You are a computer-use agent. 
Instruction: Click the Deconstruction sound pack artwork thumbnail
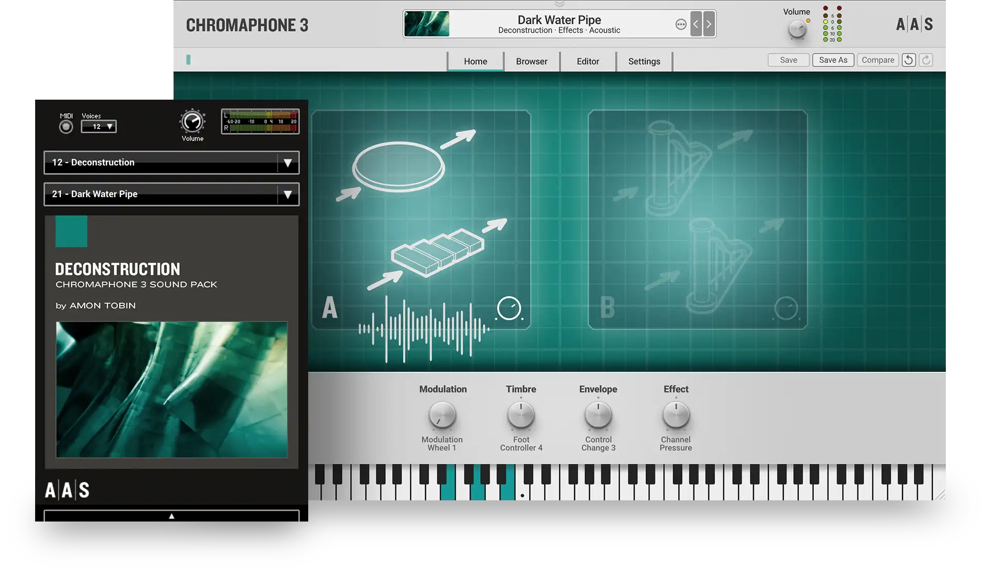171,390
